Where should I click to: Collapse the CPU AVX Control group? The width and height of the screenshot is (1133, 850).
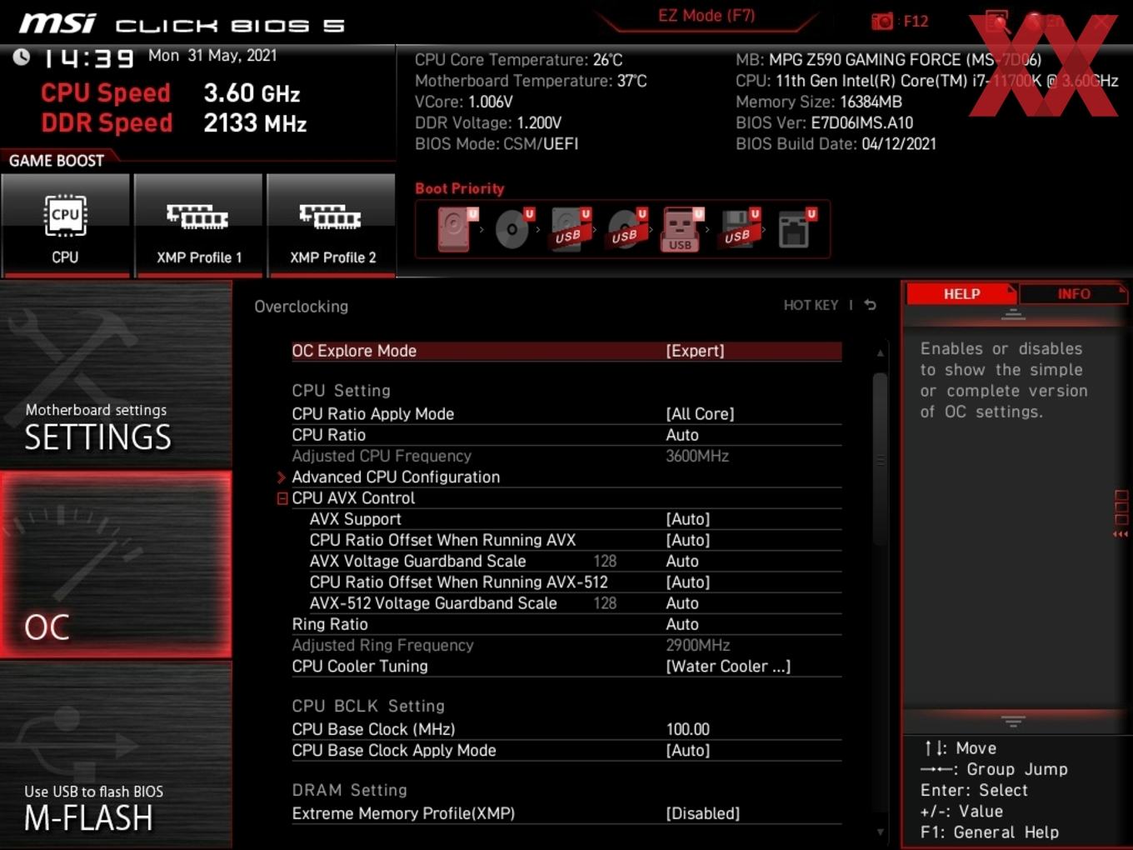coord(282,498)
